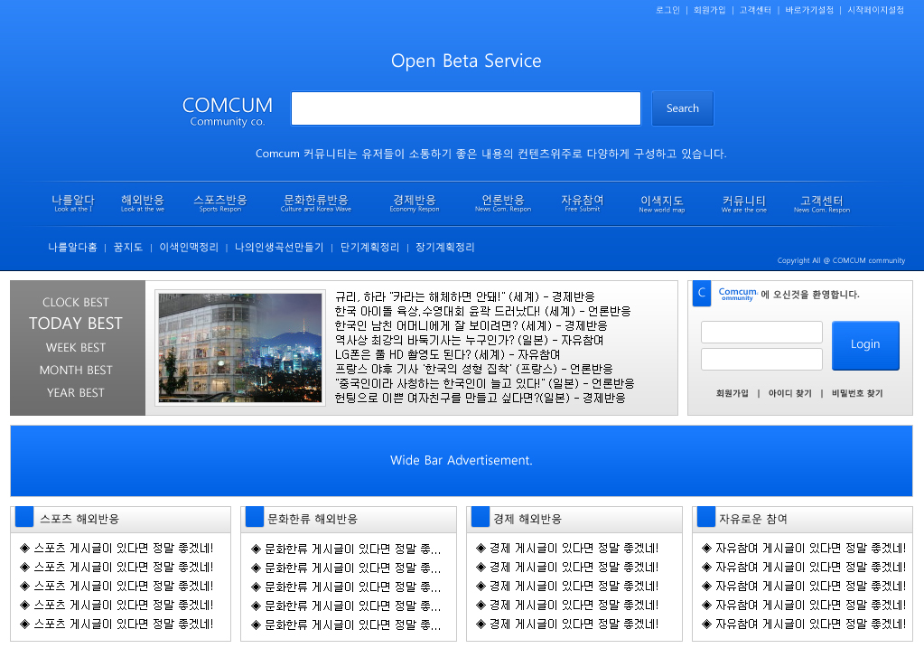Open the 해외반응 navigation menu

pyautogui.click(x=143, y=202)
